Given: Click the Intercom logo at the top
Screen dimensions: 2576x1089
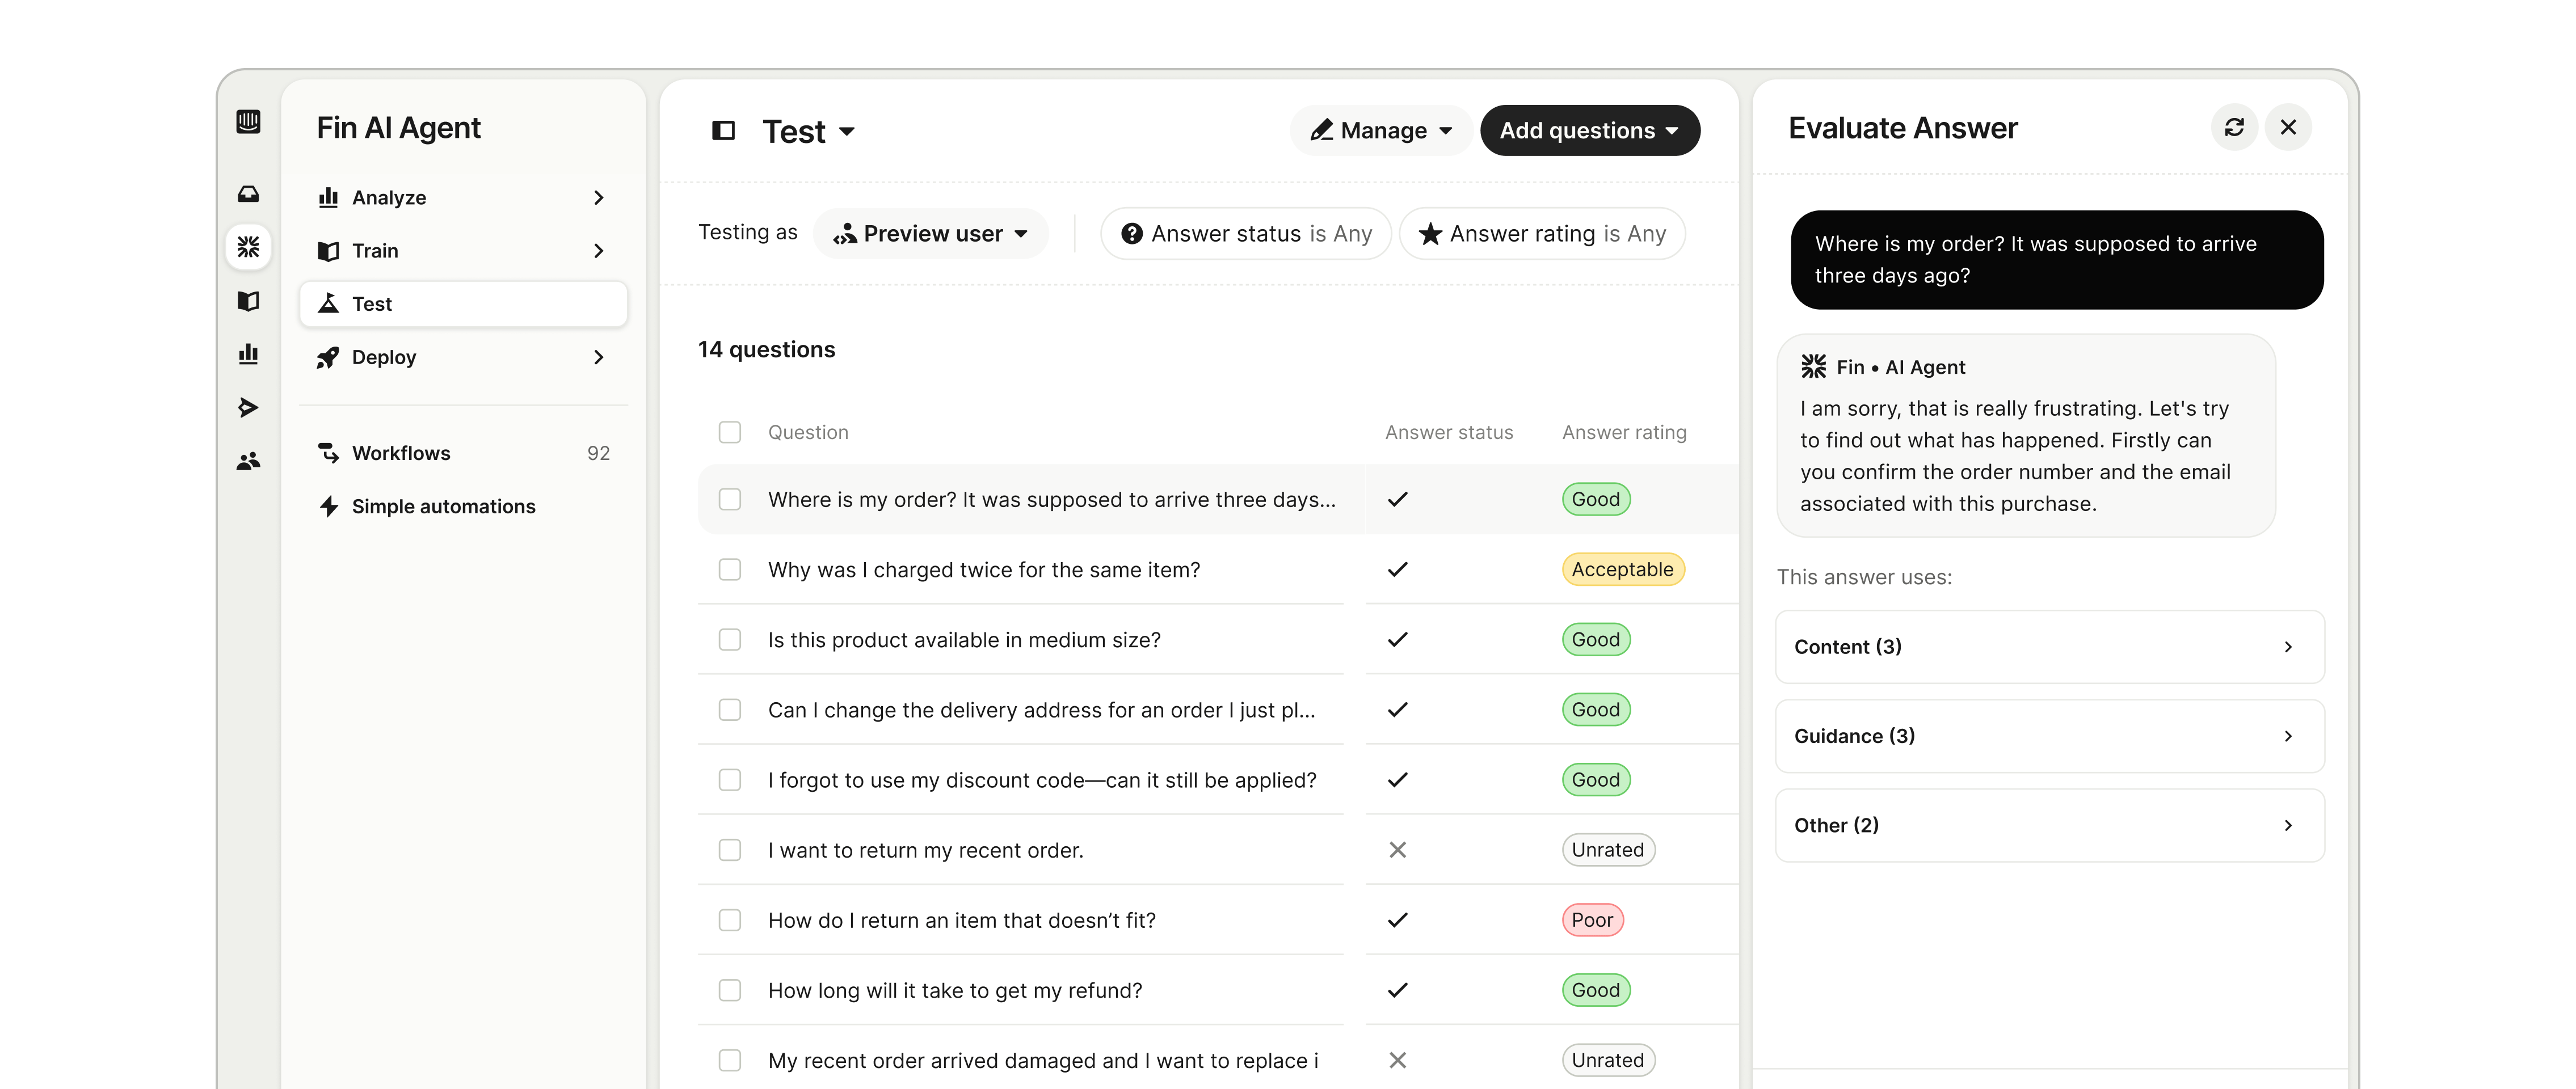Looking at the screenshot, I should tap(248, 121).
